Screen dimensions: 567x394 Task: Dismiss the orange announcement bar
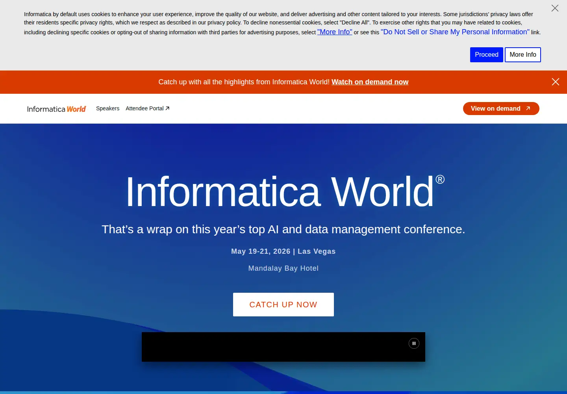coord(556,82)
